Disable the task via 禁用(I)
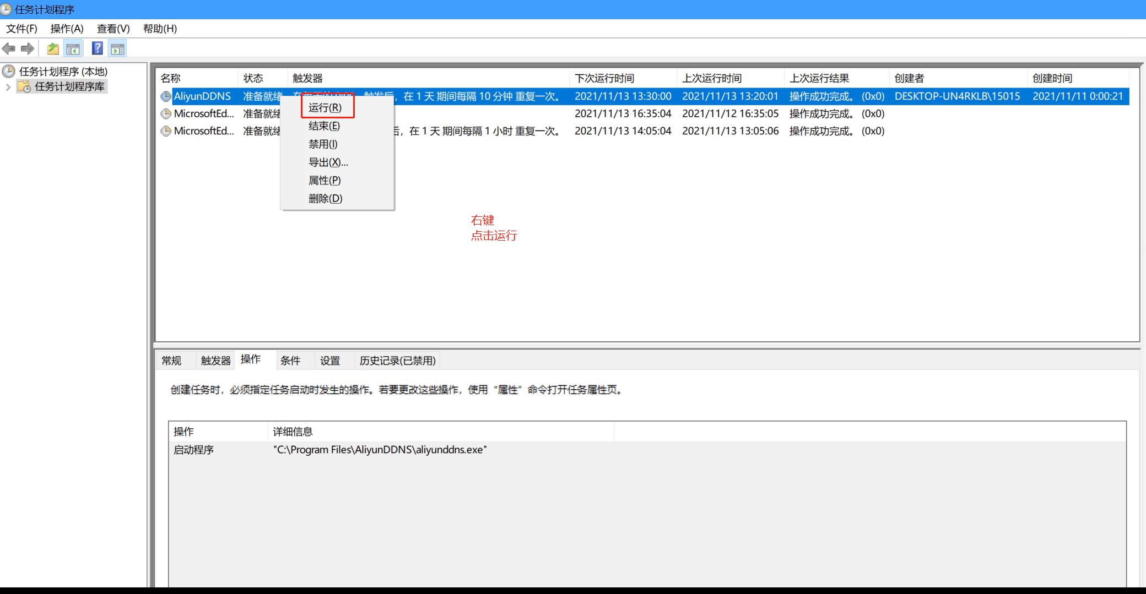 tap(322, 144)
